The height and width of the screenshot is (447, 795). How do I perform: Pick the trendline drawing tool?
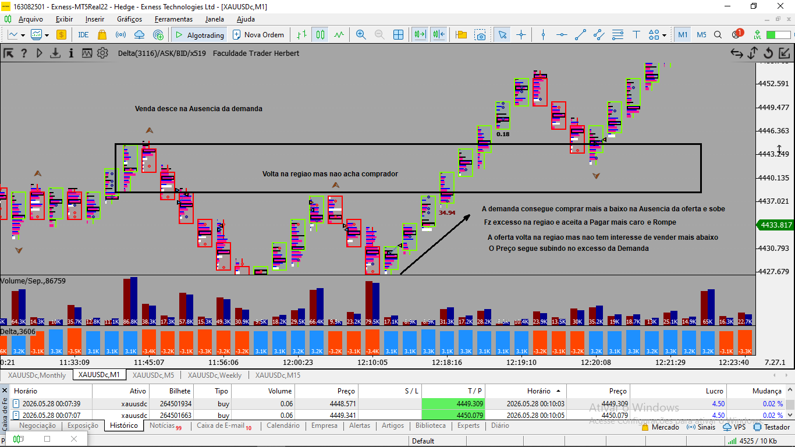(x=580, y=35)
